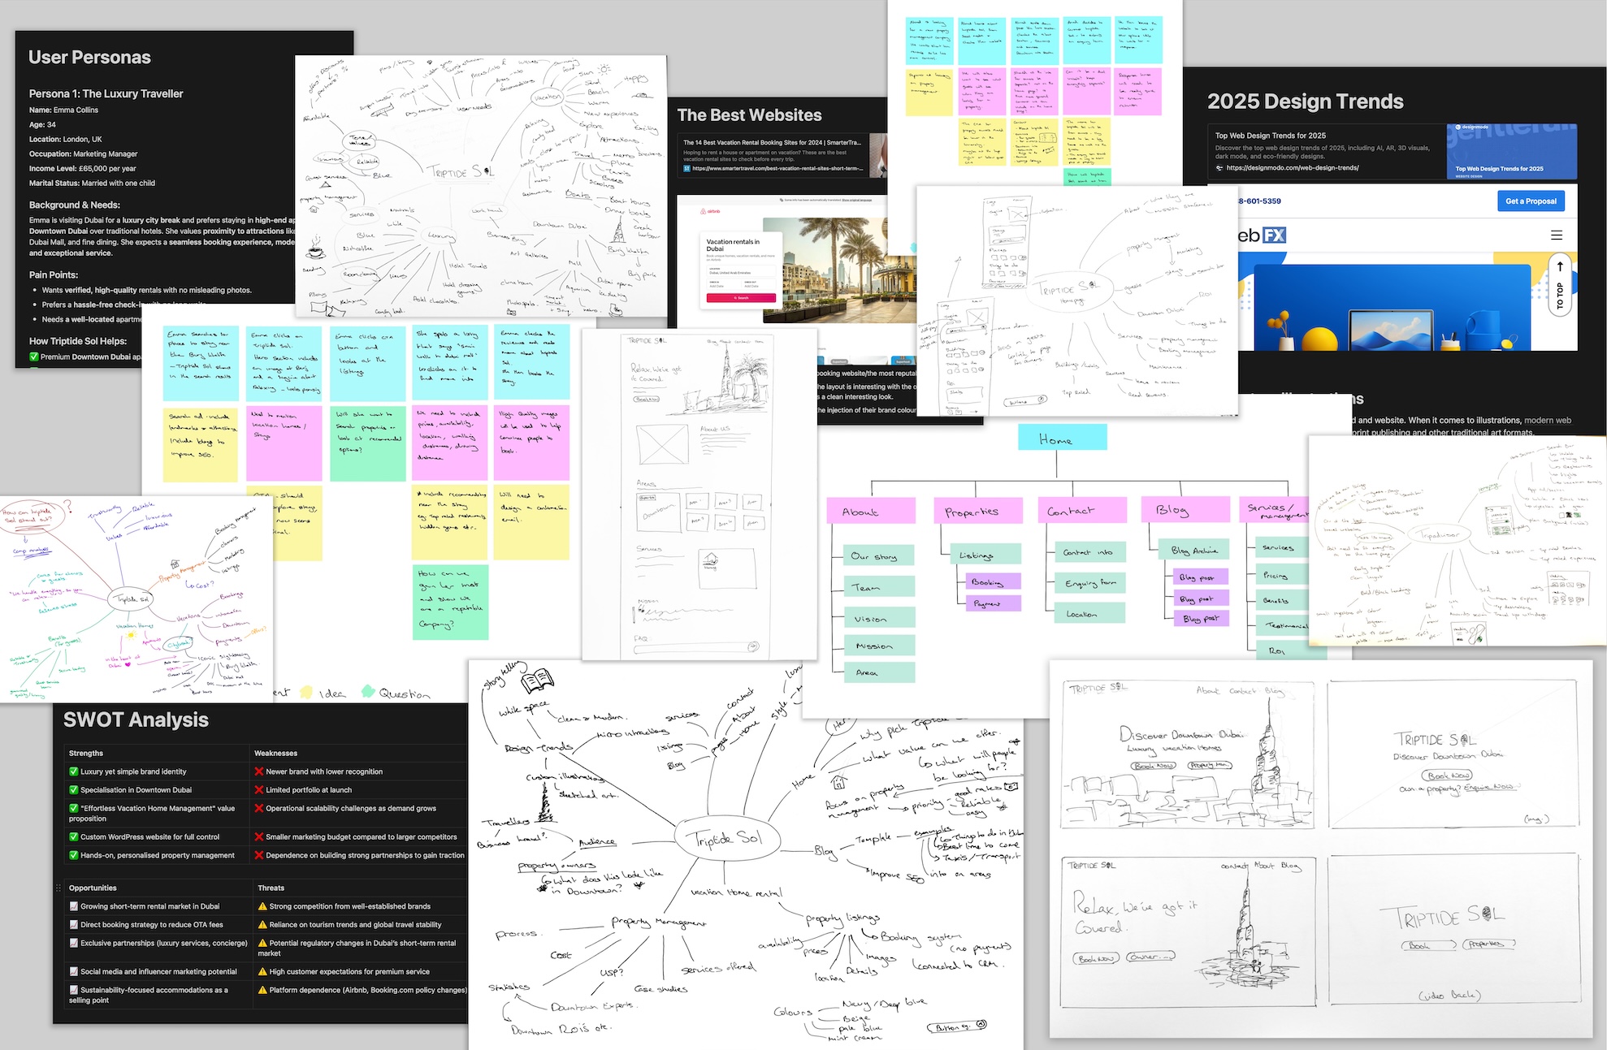Select the Mission sitemap node
Viewport: 1607px width, 1050px height.
click(878, 646)
